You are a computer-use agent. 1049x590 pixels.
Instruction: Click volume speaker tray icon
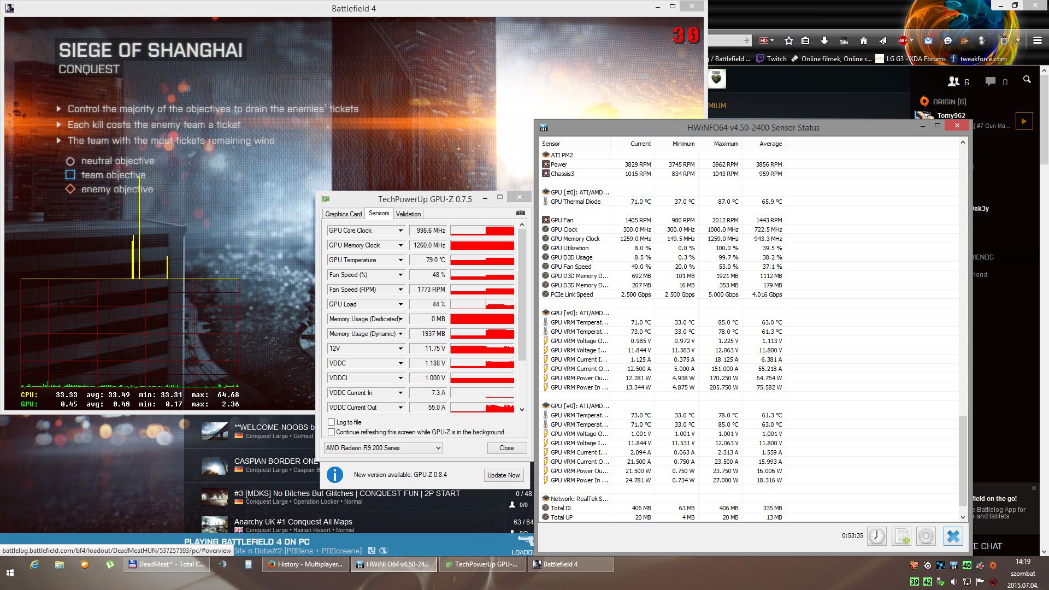tap(953, 582)
